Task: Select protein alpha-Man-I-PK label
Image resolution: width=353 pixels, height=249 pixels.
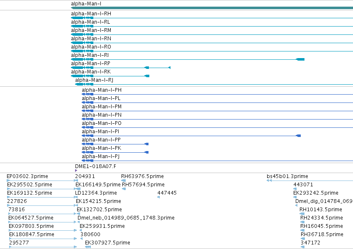Action: click(102, 149)
